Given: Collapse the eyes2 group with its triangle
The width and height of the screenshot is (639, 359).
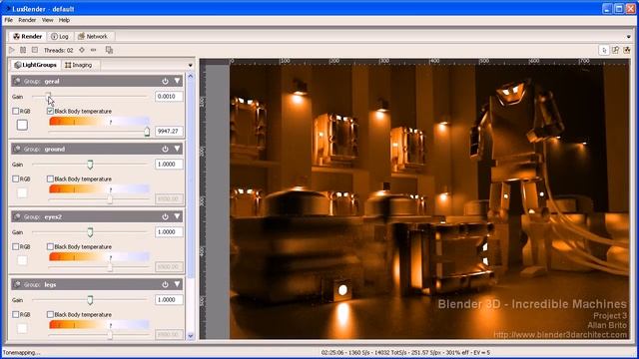Looking at the screenshot, I should 178,216.
